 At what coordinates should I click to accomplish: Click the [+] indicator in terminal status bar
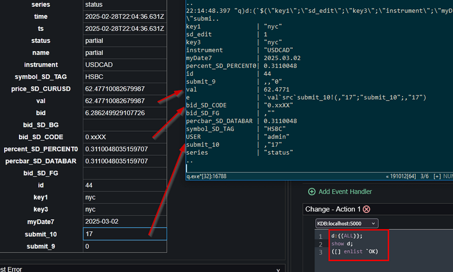(436, 177)
